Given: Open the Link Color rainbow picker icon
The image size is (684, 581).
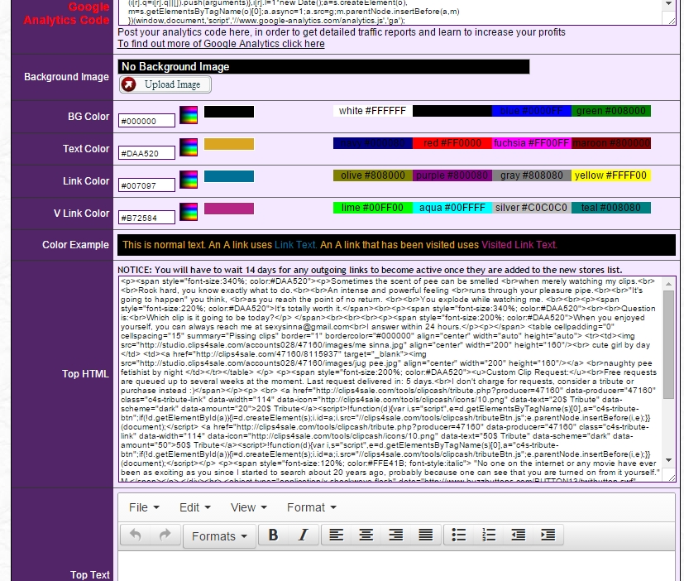Looking at the screenshot, I should tap(189, 180).
